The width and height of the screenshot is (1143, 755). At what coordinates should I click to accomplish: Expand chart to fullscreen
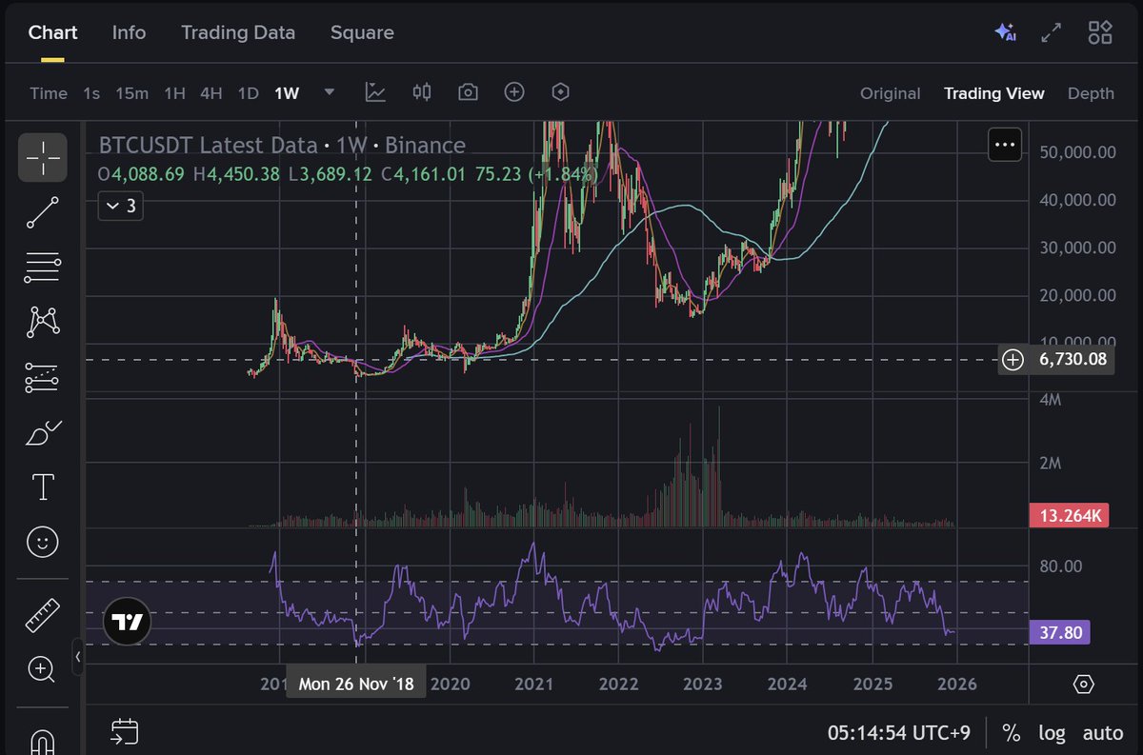(x=1051, y=32)
